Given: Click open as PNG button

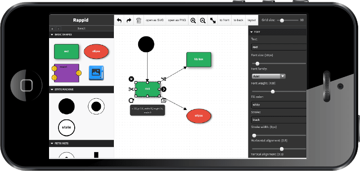Looking at the screenshot, I should coord(177,20).
